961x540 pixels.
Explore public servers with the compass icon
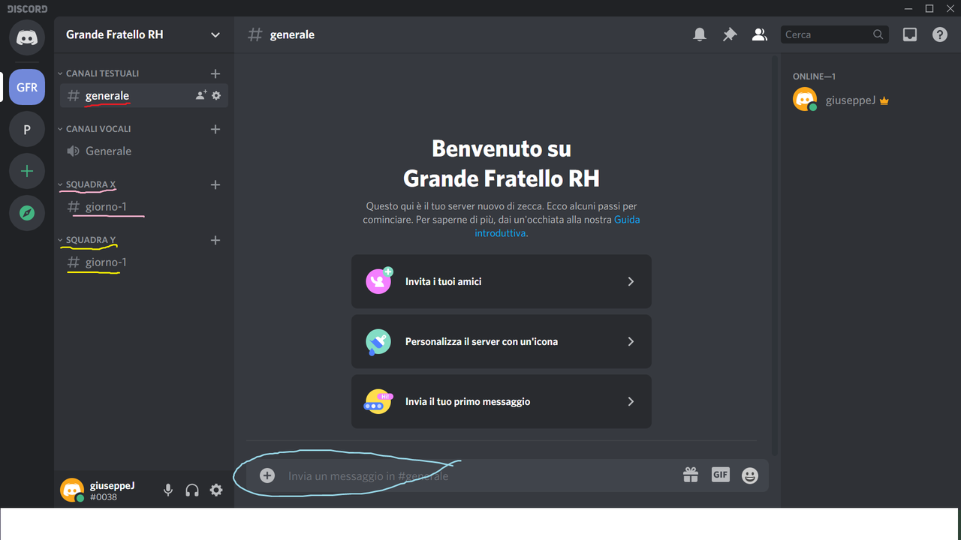(26, 213)
